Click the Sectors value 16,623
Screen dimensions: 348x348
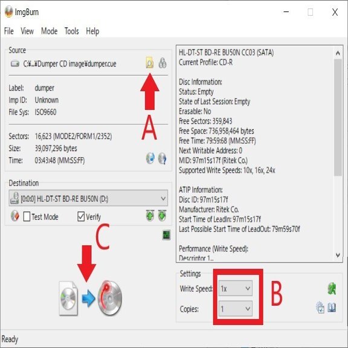[73, 137]
